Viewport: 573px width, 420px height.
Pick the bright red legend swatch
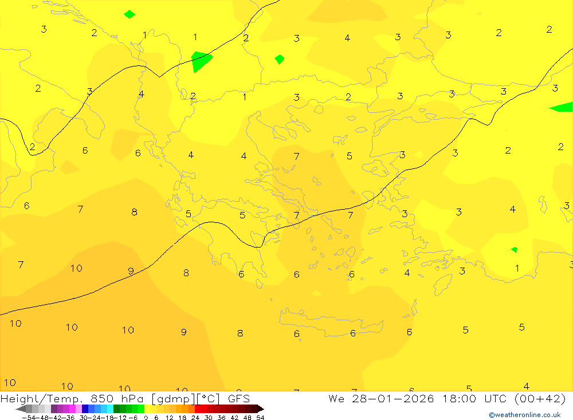[198, 409]
